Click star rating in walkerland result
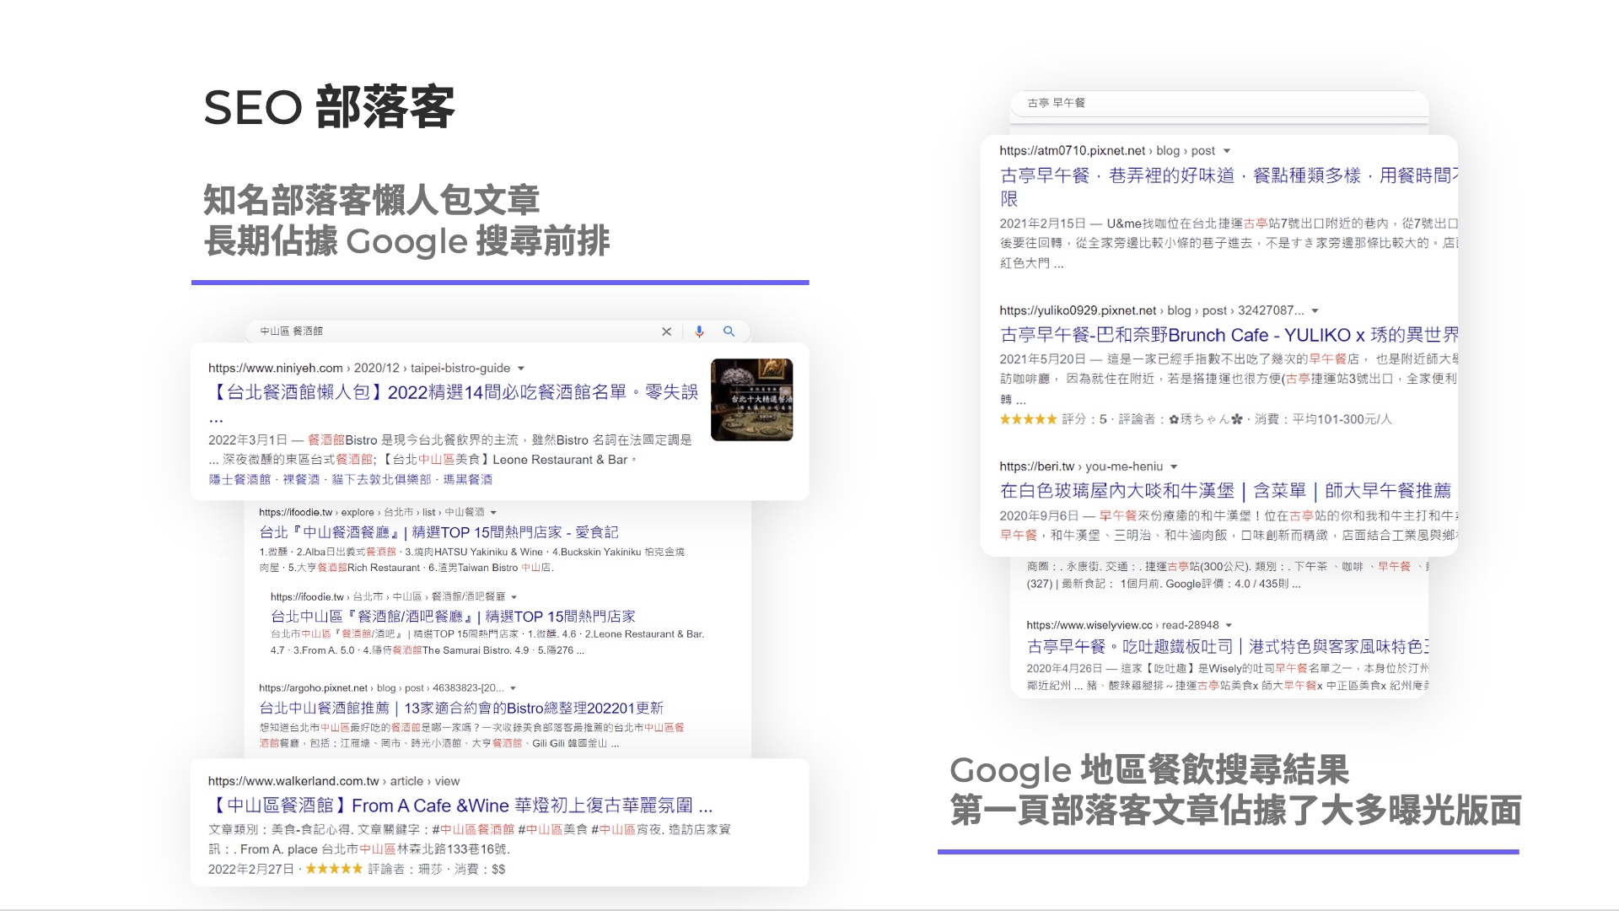 pos(334,869)
